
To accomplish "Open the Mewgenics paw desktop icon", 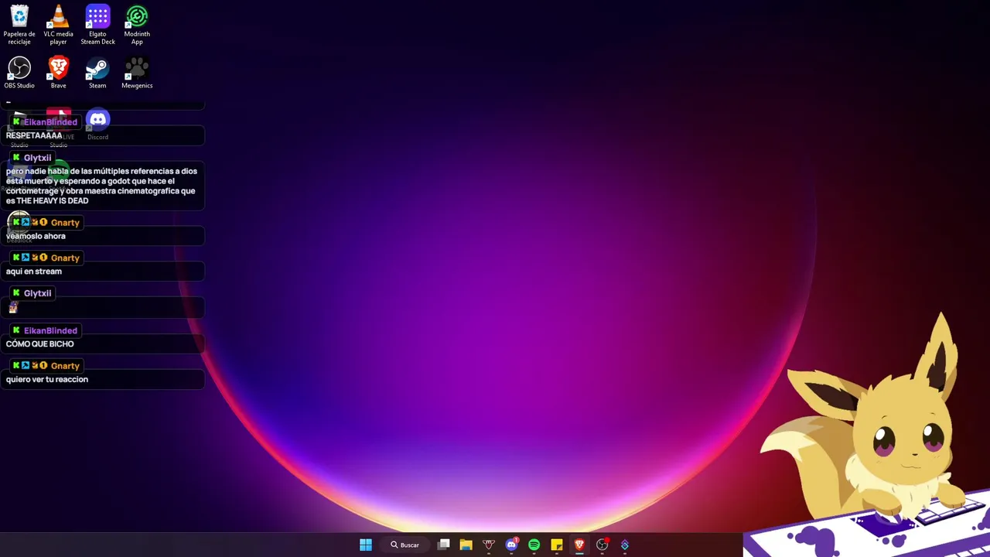I will click(137, 73).
